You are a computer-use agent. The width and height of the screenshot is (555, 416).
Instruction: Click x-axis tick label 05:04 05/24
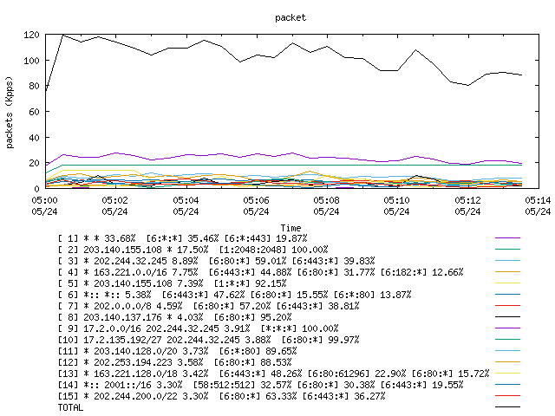[186, 206]
